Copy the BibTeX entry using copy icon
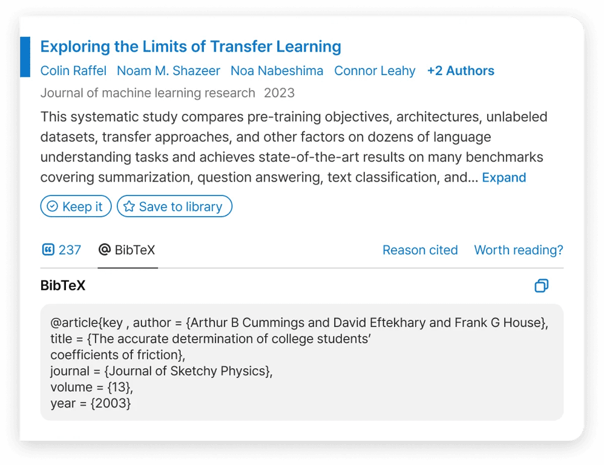This screenshot has height=465, width=604. click(542, 286)
